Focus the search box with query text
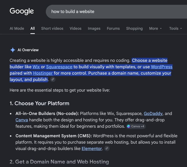The image size is (187, 167). (117, 12)
